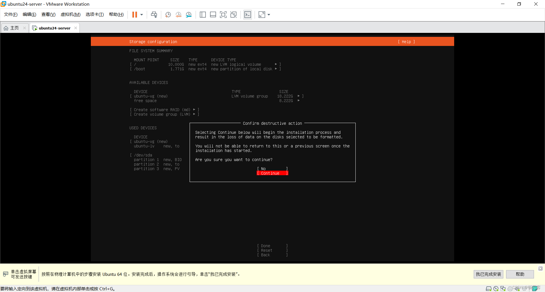Click the orange pause VM button
Viewport: 545px width, 292px height.
pyautogui.click(x=135, y=15)
